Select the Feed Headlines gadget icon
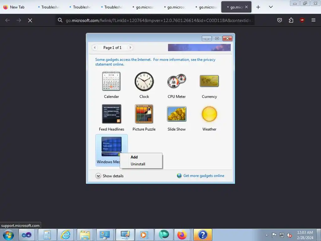321x241 pixels. point(112,114)
